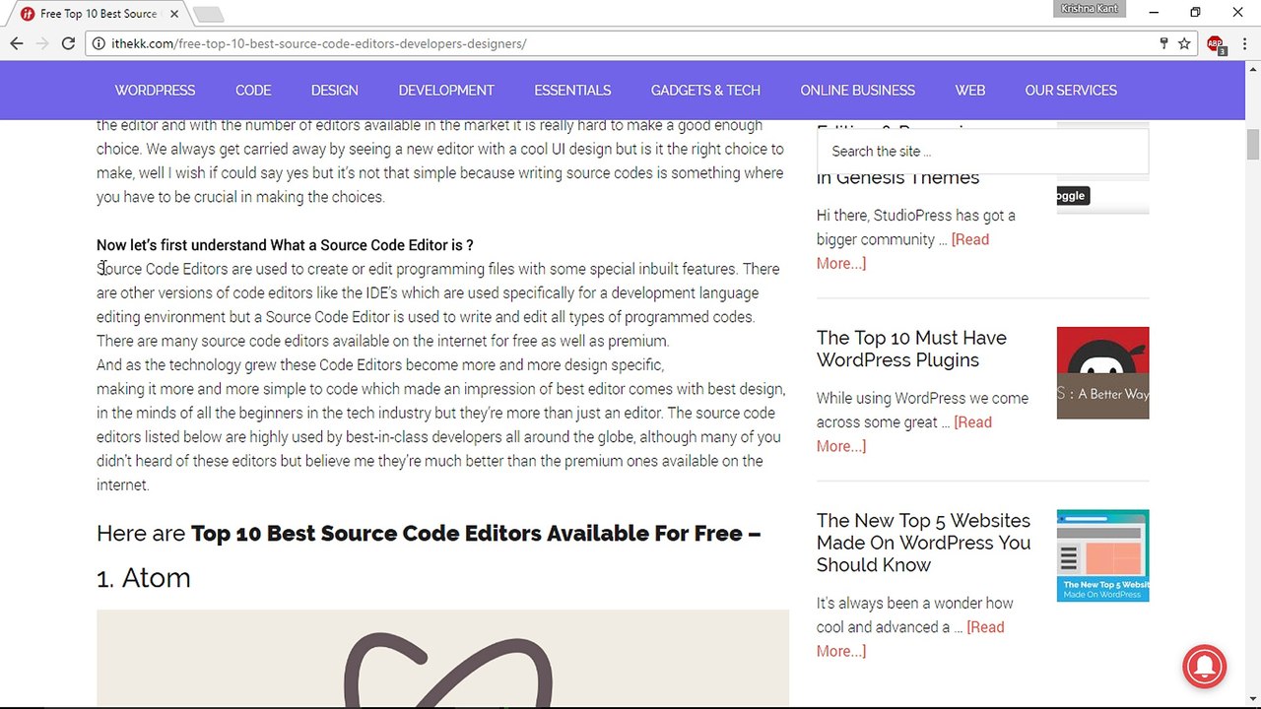Bookmark this page with the star icon
Image resolution: width=1261 pixels, height=709 pixels.
[x=1184, y=43]
